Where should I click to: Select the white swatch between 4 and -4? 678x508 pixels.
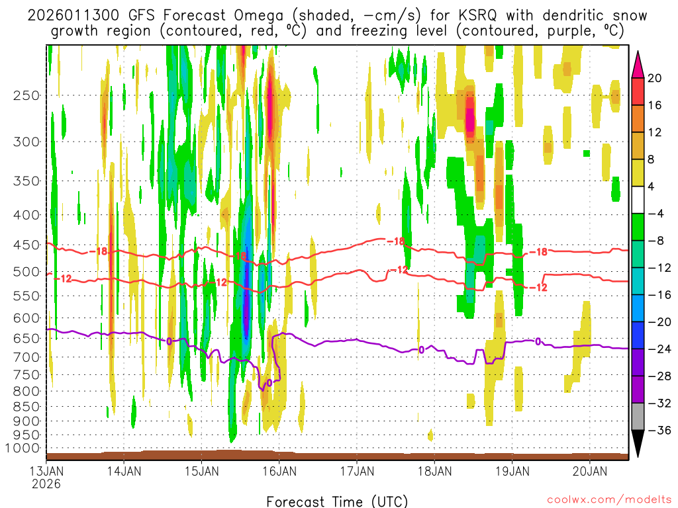(638, 200)
